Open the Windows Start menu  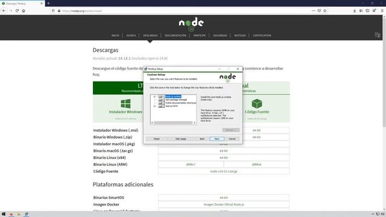pos(4,214)
